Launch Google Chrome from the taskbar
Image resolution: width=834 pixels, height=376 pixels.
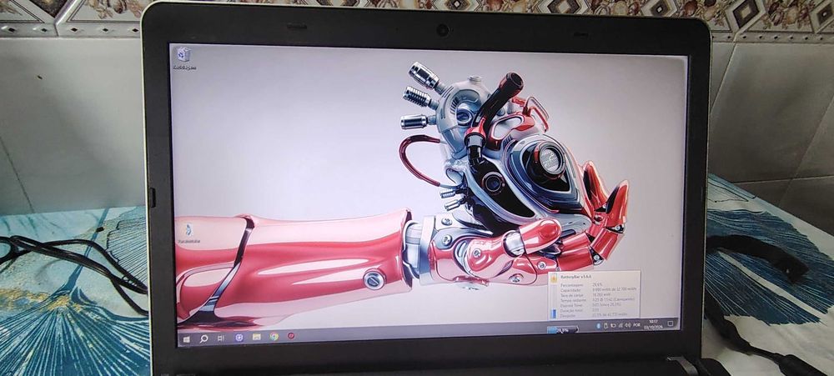[274, 336]
